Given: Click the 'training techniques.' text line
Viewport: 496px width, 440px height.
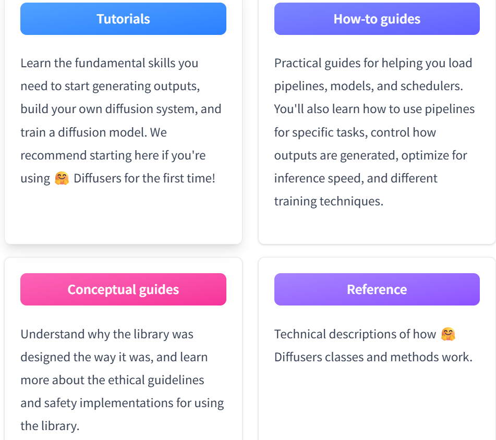Looking at the screenshot, I should pos(329,201).
